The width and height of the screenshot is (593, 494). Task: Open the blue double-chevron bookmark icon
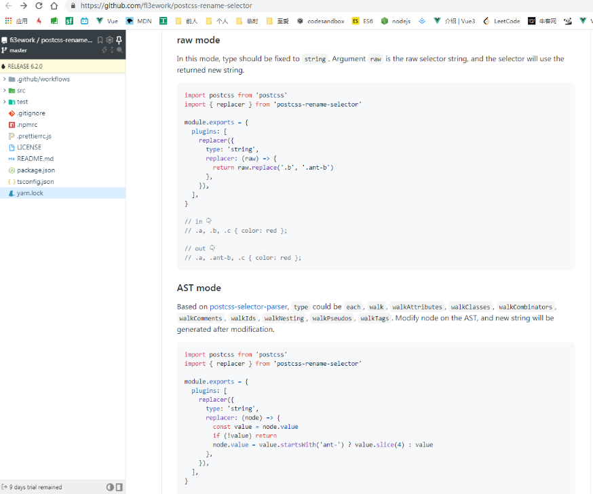[x=422, y=21]
